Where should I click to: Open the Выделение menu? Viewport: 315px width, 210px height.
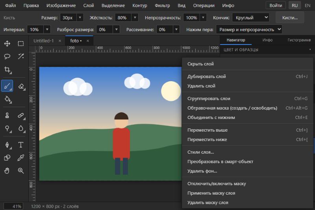pyautogui.click(x=113, y=6)
